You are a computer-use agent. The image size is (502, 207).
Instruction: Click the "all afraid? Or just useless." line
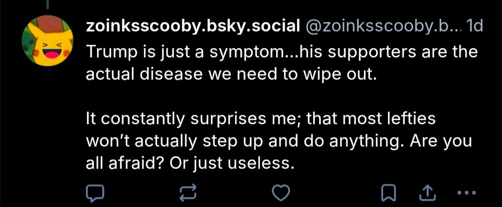click(188, 163)
